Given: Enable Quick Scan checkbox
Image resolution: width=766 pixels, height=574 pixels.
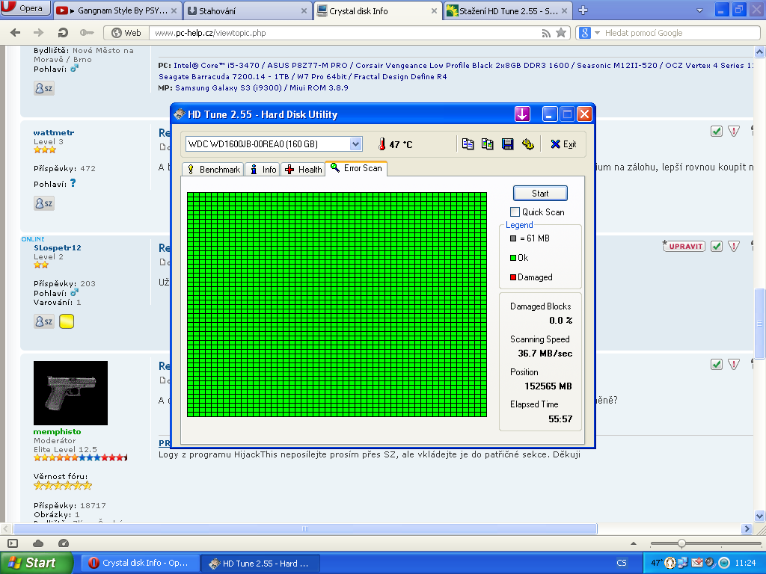Looking at the screenshot, I should (515, 212).
